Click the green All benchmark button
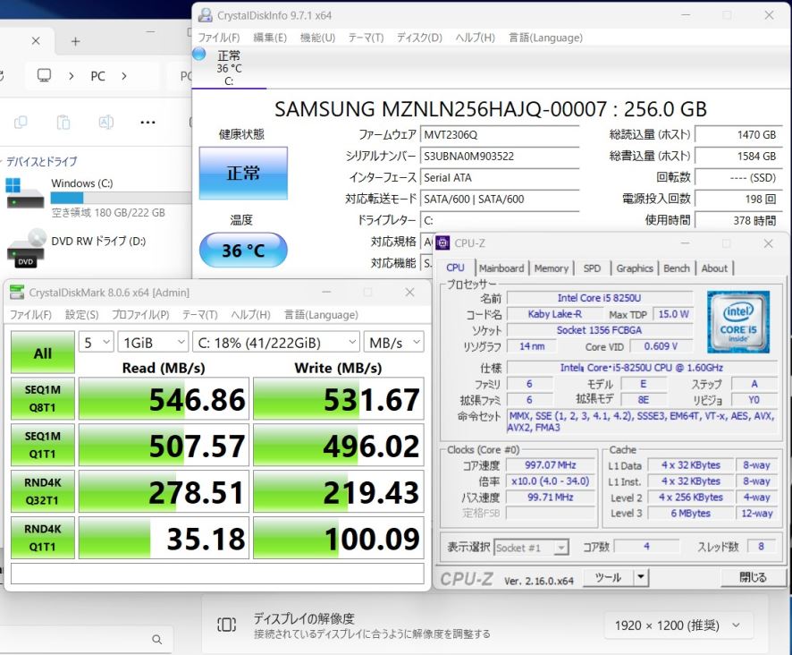The width and height of the screenshot is (792, 655). point(43,353)
